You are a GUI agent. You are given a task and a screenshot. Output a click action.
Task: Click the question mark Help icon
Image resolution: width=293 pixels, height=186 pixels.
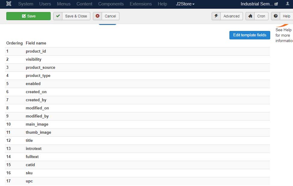[x=276, y=16]
